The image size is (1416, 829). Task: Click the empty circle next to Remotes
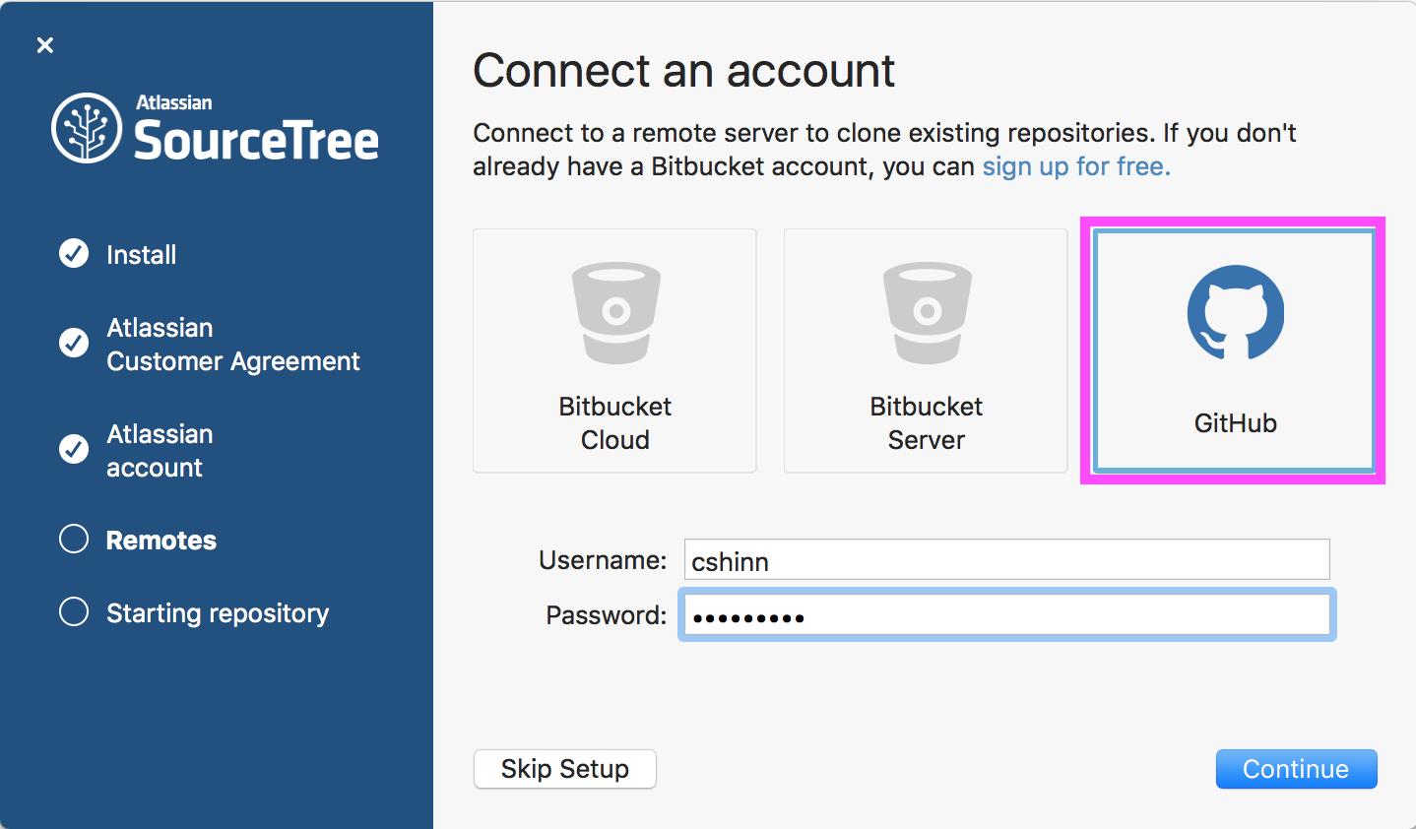[73, 539]
